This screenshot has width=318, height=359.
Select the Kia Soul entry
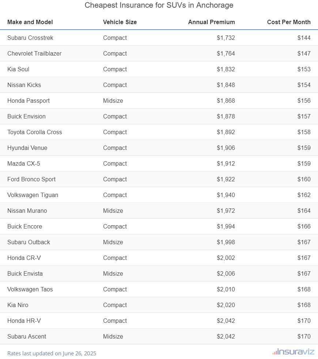(18, 69)
